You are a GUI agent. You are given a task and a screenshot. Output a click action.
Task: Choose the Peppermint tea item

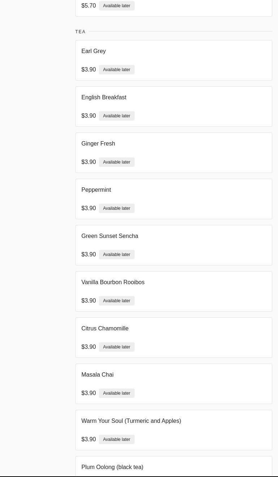(96, 190)
